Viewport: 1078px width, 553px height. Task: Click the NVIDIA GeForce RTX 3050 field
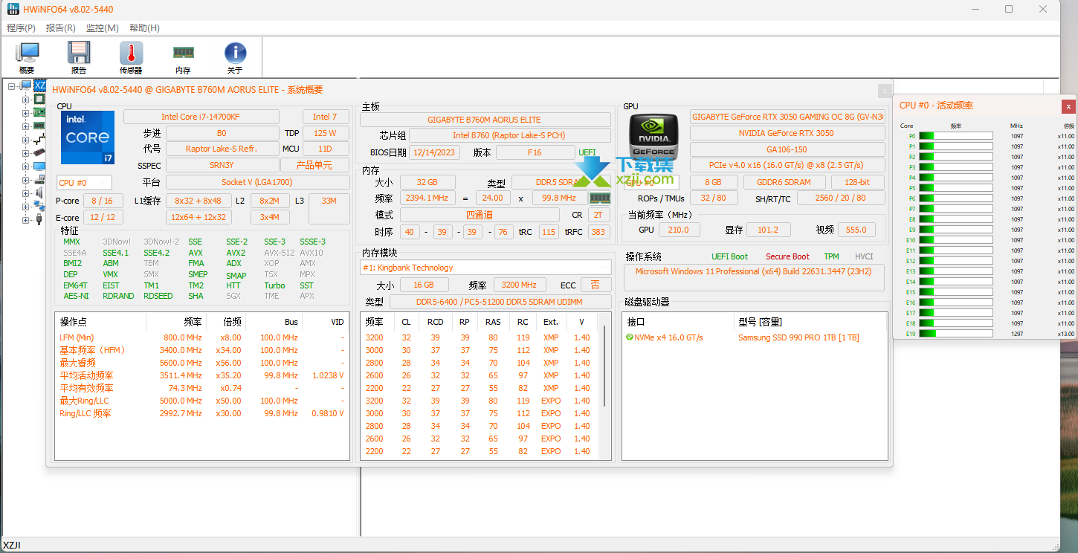(x=787, y=133)
